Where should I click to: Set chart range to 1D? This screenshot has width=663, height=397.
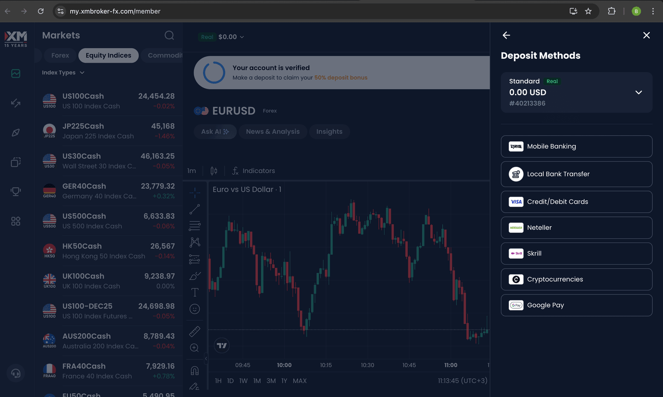pos(230,381)
